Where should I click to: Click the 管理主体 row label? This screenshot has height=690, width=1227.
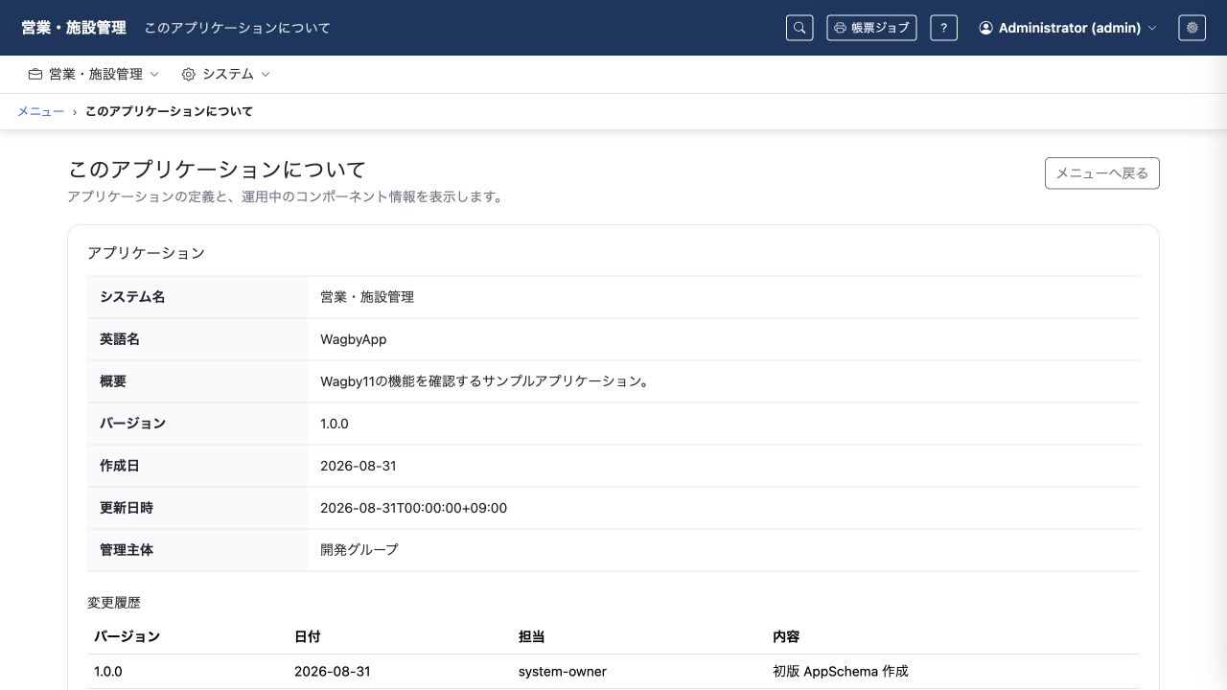(127, 550)
